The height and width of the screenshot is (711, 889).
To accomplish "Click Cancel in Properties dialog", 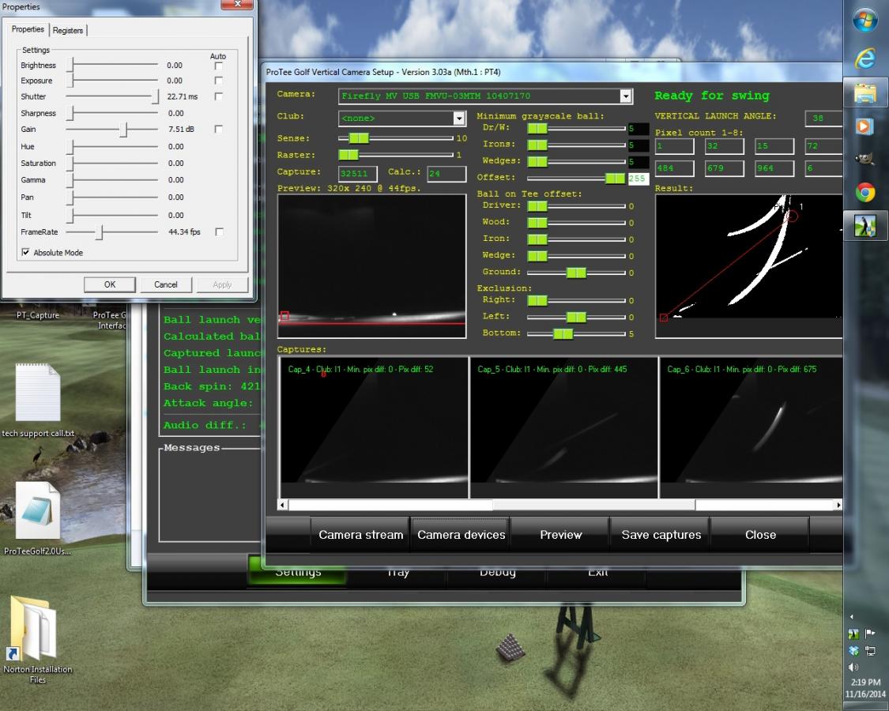I will point(166,284).
